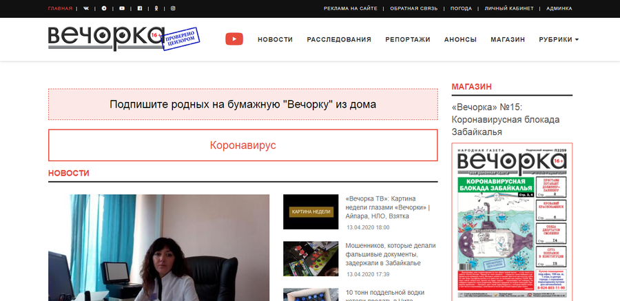Screen dimensions: 620x301
Task: Expand the РУБРИКИ dropdown
Action: [x=559, y=39]
